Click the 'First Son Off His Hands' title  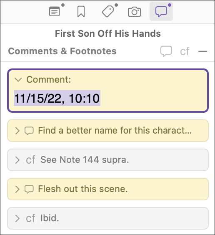point(108,33)
